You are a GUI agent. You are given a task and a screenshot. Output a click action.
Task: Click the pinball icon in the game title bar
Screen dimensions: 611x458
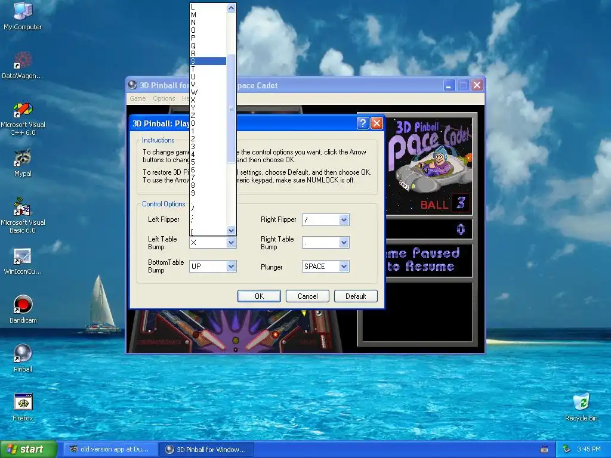(x=132, y=85)
